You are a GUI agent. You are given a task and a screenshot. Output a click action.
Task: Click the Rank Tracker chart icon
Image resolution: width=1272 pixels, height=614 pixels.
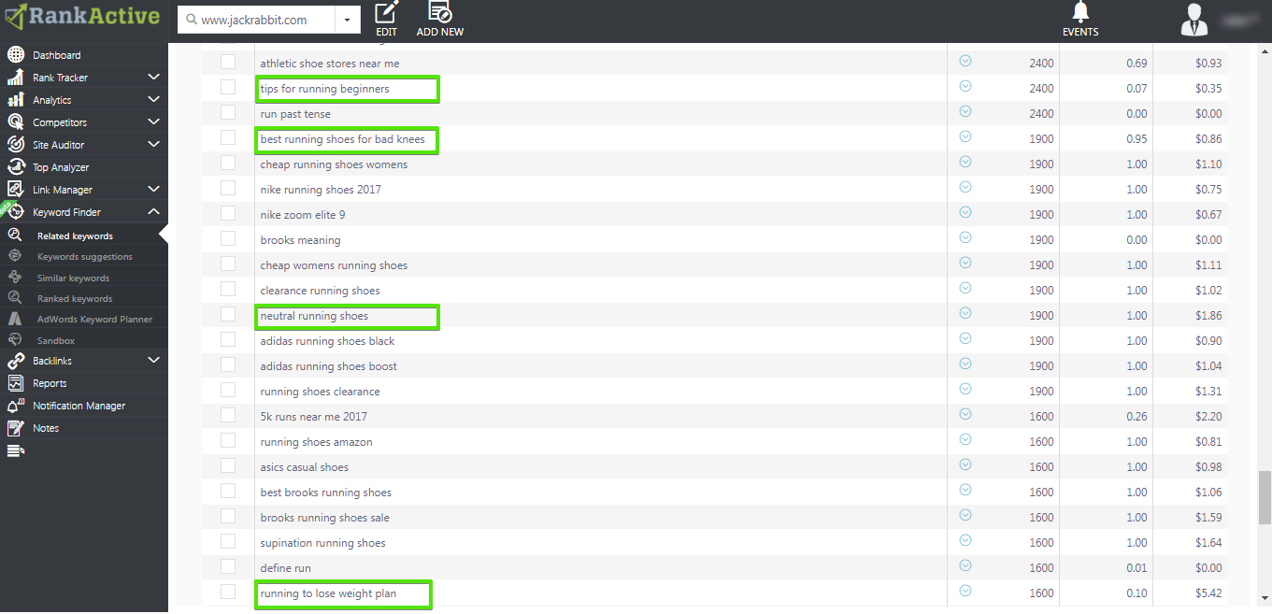[x=16, y=78]
